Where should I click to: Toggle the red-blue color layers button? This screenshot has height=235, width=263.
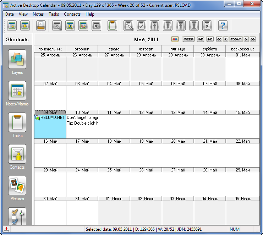[175, 39]
